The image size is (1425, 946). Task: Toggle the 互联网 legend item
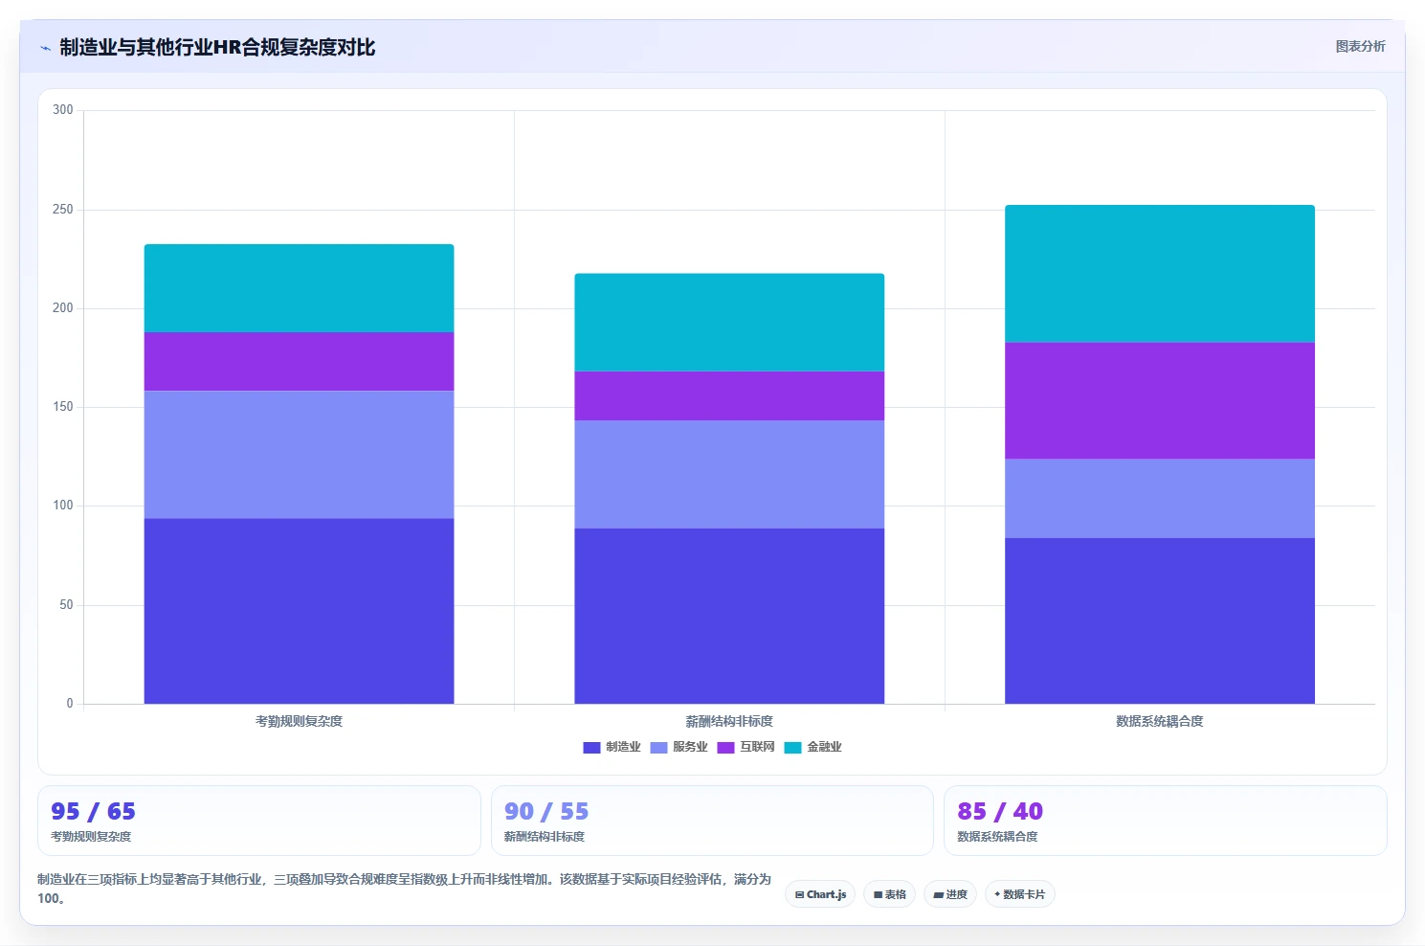click(746, 747)
